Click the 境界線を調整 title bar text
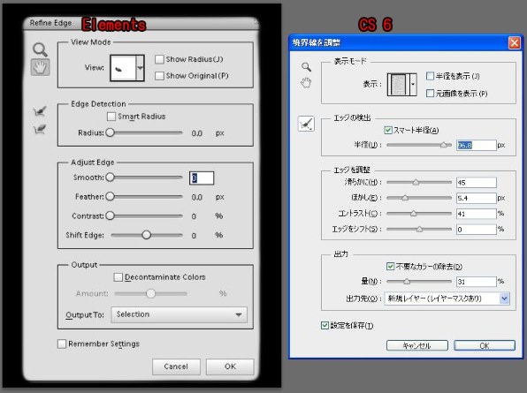Image resolution: width=527 pixels, height=393 pixels. coord(317,42)
